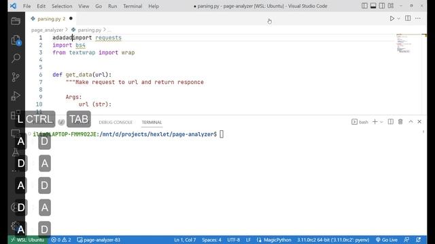Close the parsing.py tab via the unsaved dot

tap(71, 18)
